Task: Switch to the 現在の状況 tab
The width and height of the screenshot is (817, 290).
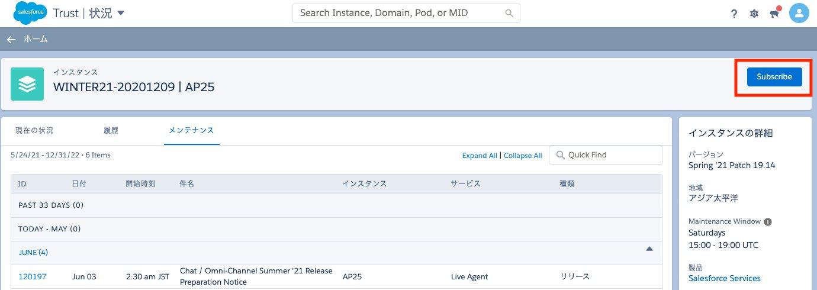Action: (x=34, y=130)
